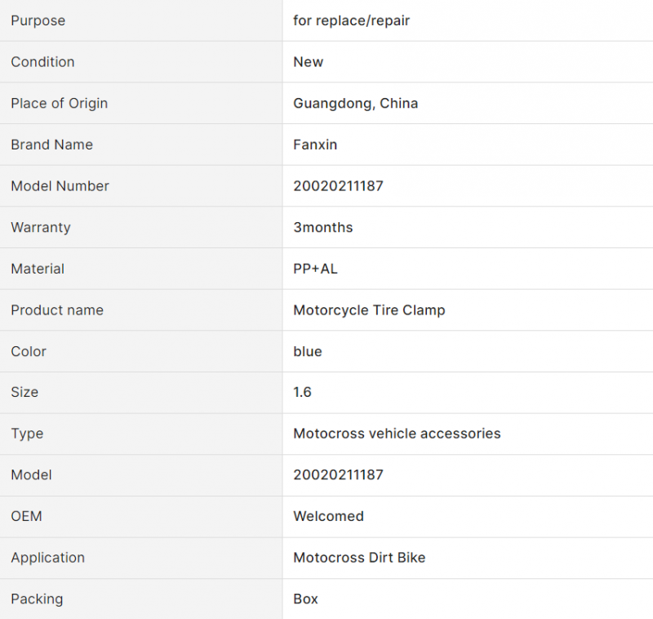Click the OEM value 'Welcomed'

(x=329, y=517)
